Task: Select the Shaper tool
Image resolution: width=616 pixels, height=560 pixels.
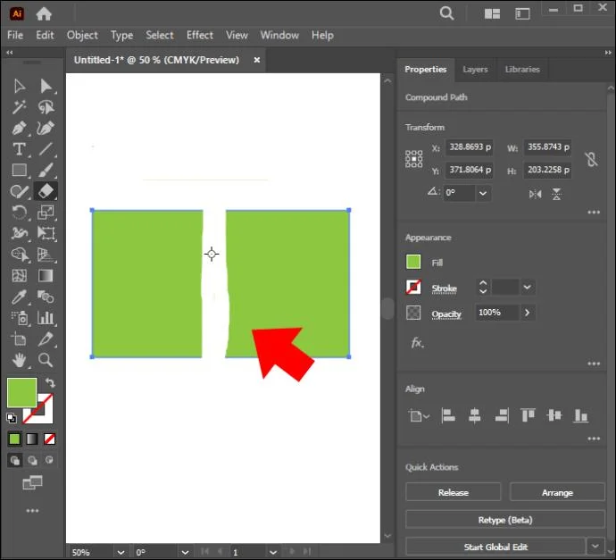Action: click(19, 191)
